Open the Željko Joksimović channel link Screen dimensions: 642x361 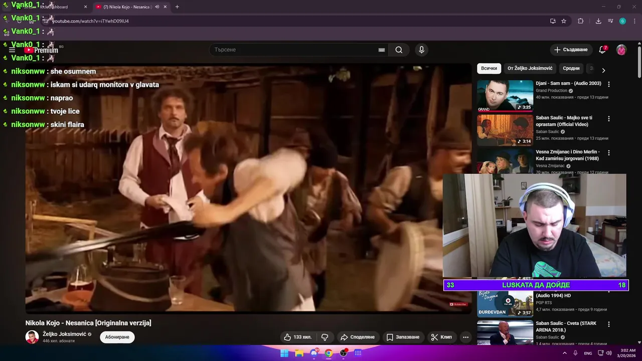[x=64, y=334]
